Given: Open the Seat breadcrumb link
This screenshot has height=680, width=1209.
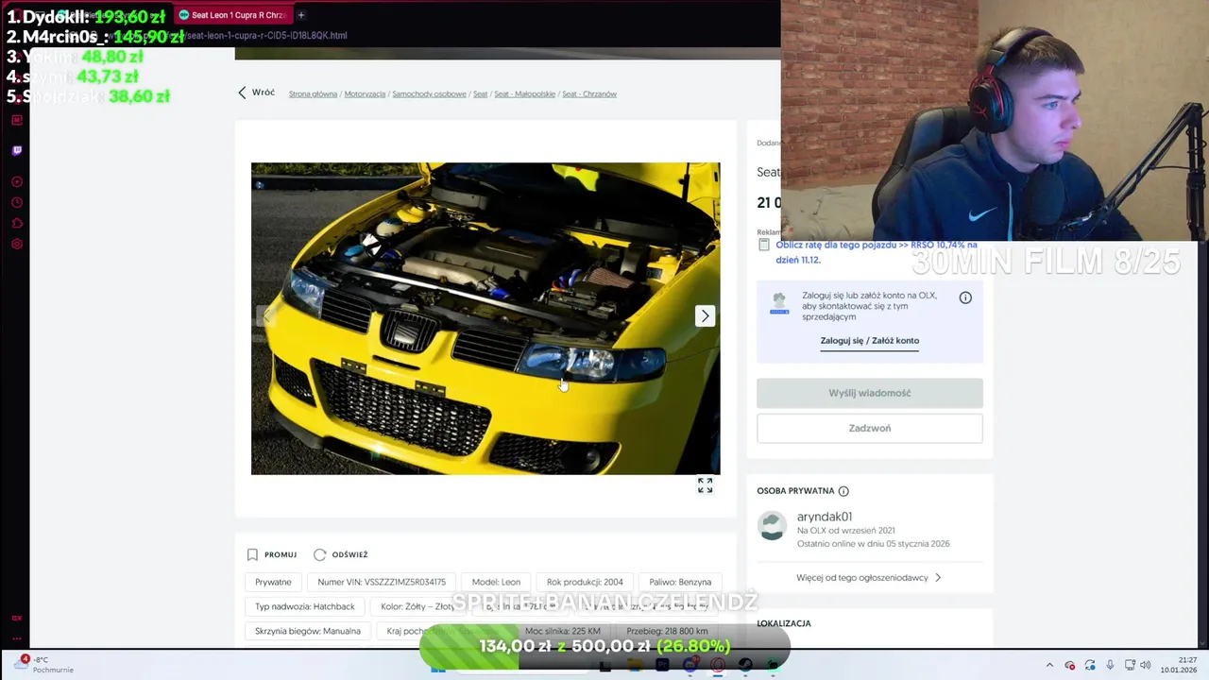Looking at the screenshot, I should [480, 93].
